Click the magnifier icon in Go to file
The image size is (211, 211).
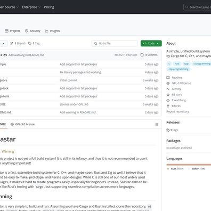click(x=95, y=43)
